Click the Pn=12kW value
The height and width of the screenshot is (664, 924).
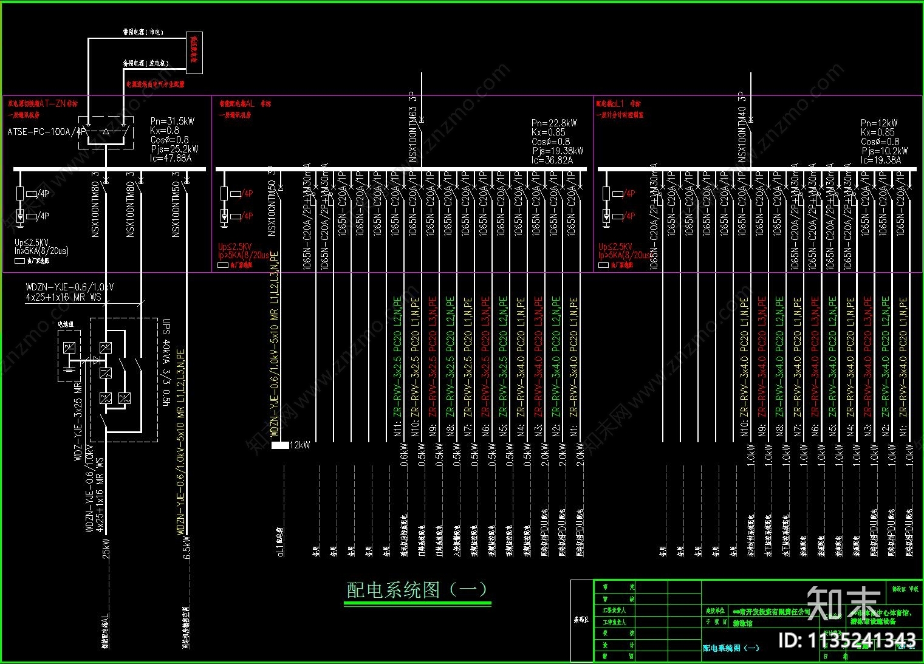click(879, 123)
